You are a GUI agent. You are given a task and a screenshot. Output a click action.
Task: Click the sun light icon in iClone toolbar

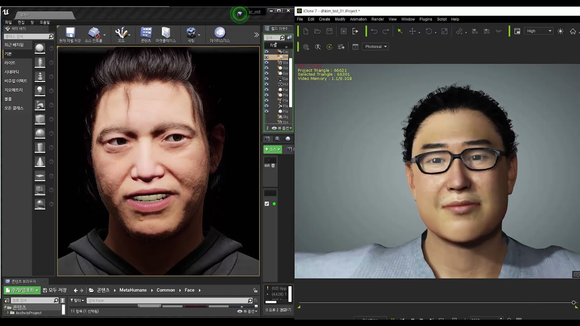pyautogui.click(x=561, y=31)
